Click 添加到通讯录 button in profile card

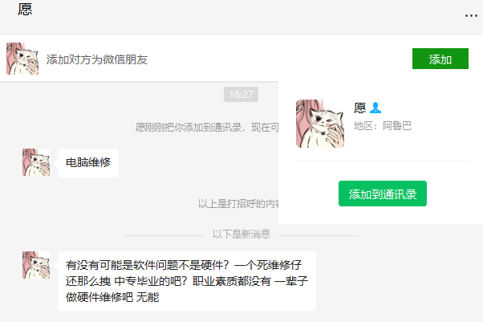click(x=383, y=194)
